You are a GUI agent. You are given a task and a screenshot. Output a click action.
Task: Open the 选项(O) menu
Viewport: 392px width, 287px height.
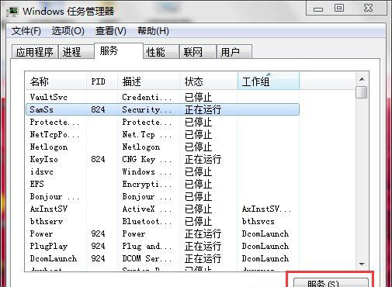point(68,31)
